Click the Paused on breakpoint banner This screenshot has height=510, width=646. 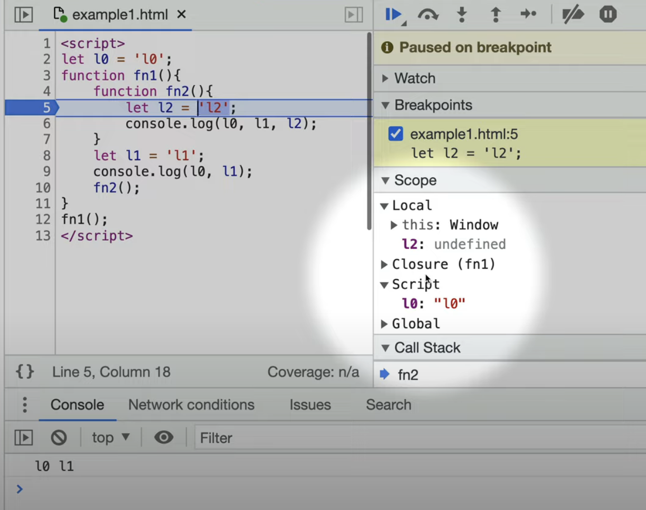tap(510, 47)
